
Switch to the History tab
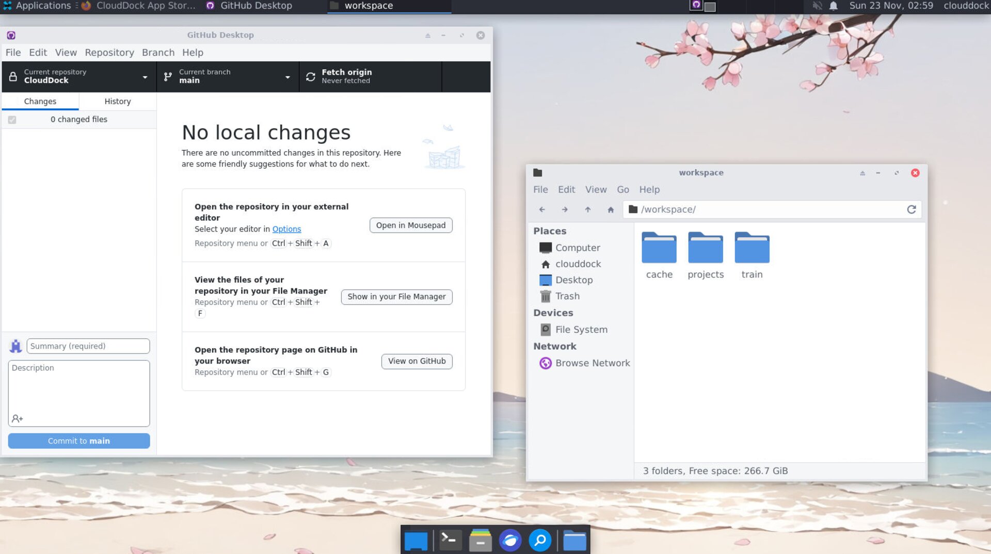point(117,102)
